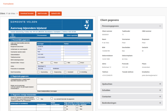Click the Adres field with Kerkstraat 12
The height and width of the screenshot is (111, 167).
(x=63, y=66)
